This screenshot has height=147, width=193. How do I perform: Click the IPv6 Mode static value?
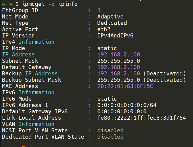pyautogui.click(x=107, y=99)
